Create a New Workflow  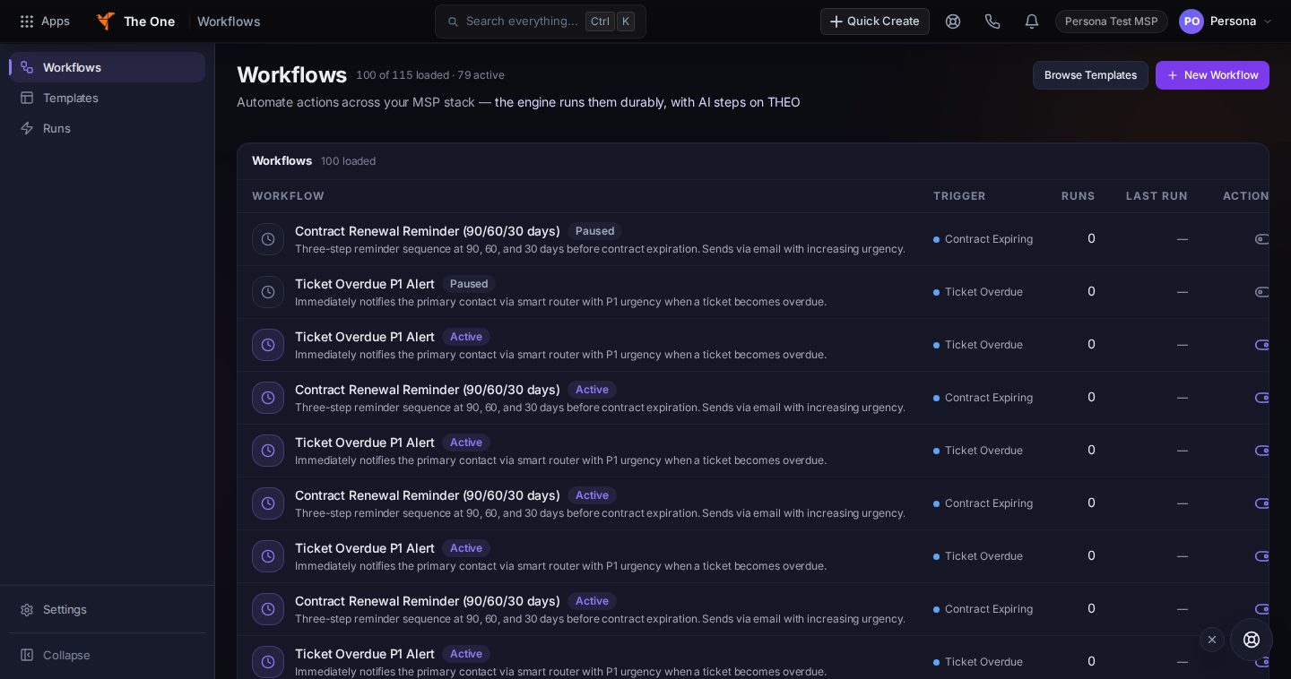(1212, 75)
